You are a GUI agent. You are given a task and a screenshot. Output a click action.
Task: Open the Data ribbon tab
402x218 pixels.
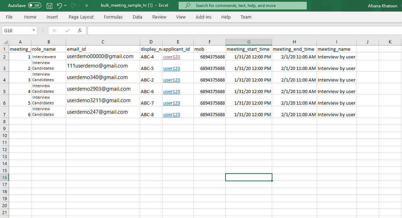137,17
